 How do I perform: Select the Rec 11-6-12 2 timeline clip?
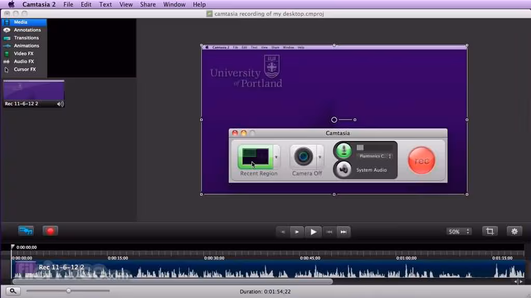click(268, 269)
